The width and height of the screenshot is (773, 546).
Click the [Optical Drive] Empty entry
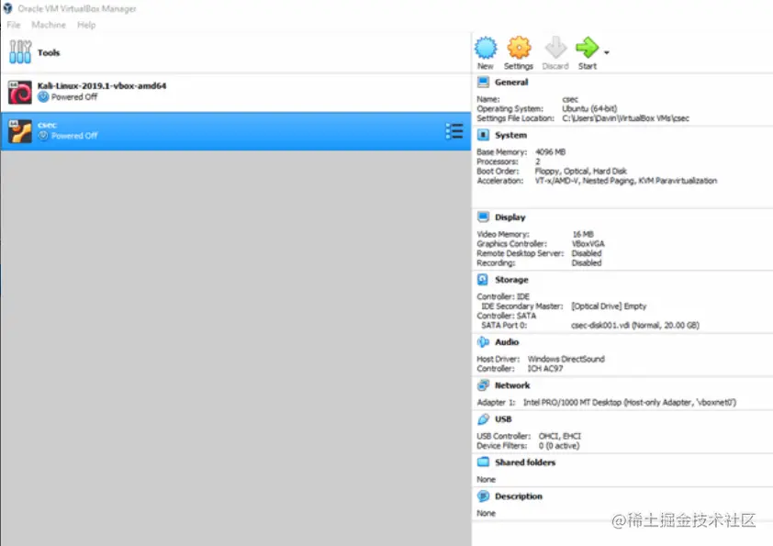609,306
